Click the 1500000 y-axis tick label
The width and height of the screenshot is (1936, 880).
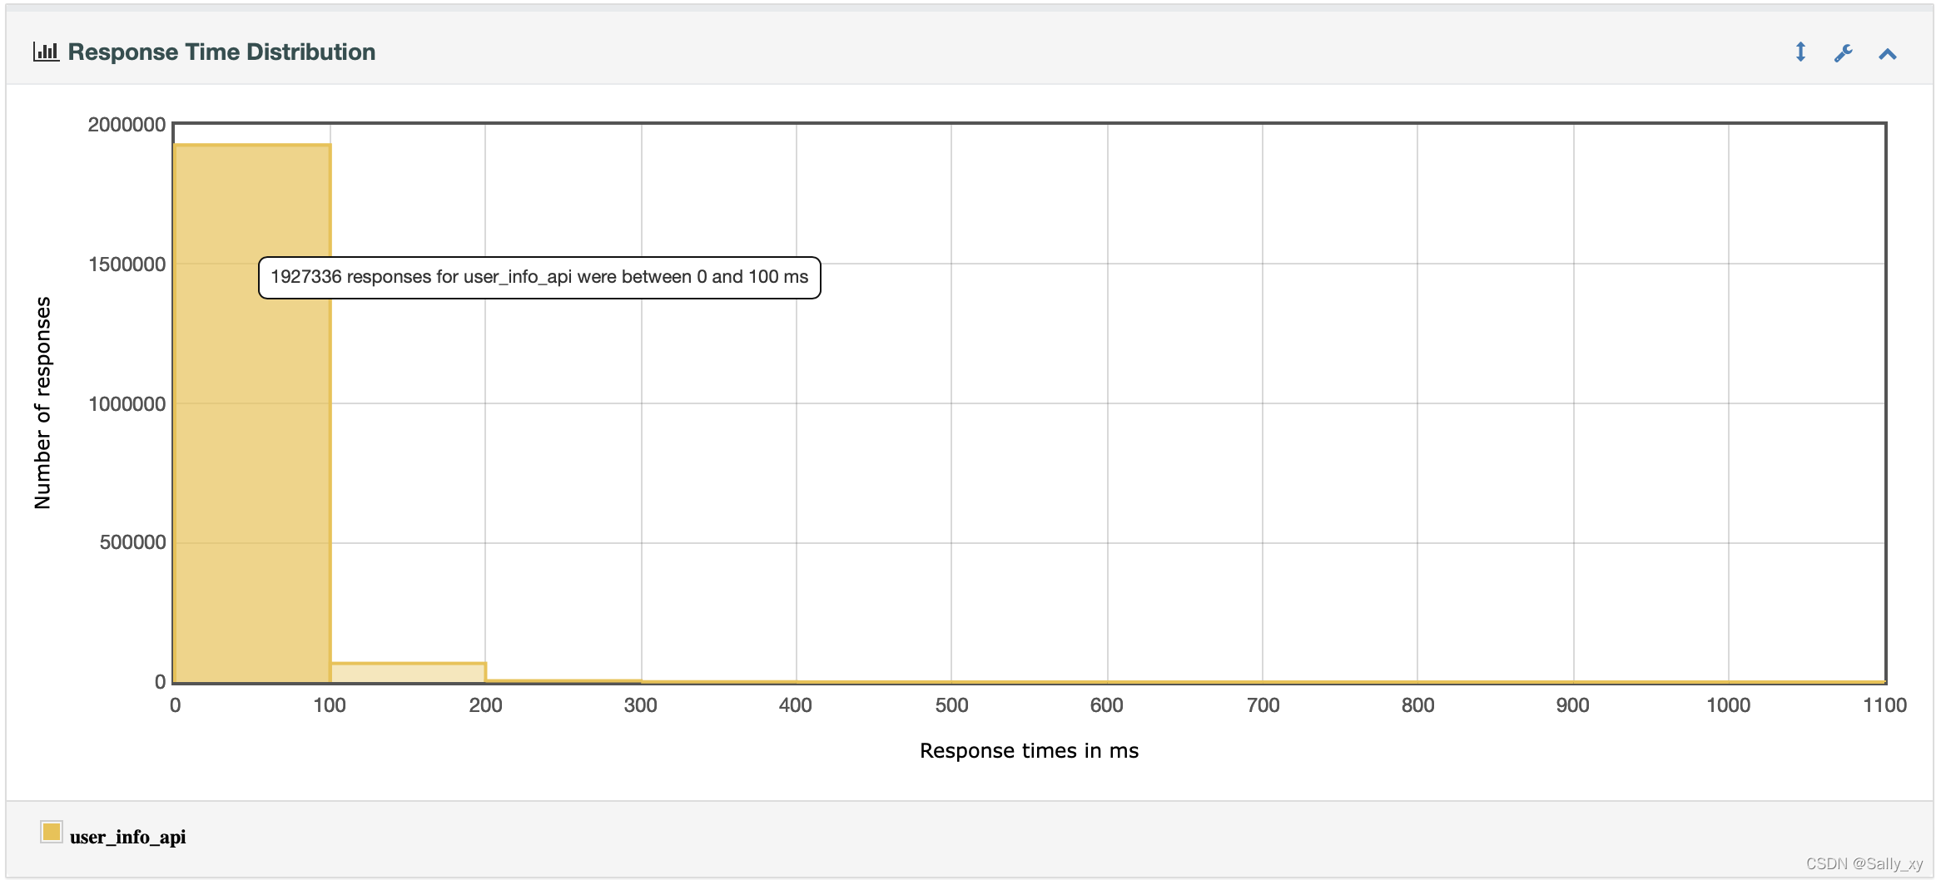tap(127, 264)
